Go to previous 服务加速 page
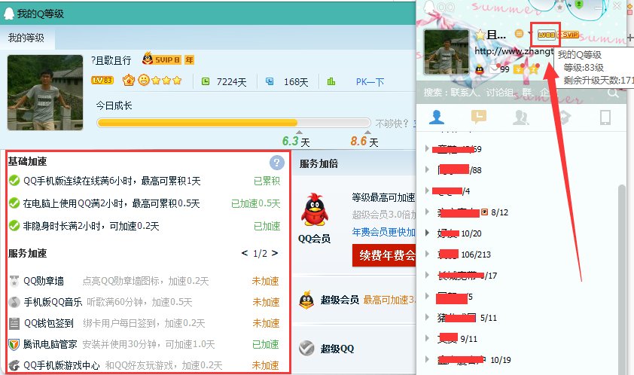This screenshot has height=375, width=634. [x=245, y=253]
